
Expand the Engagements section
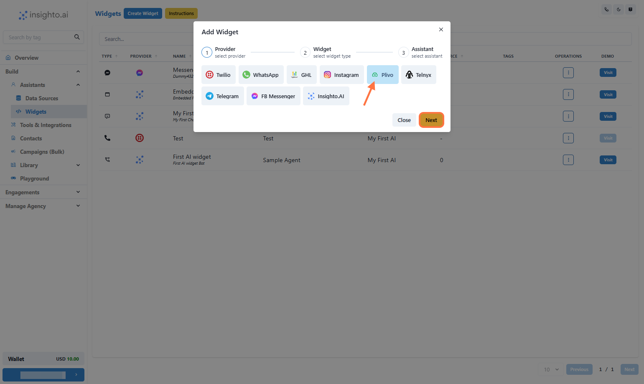point(43,192)
